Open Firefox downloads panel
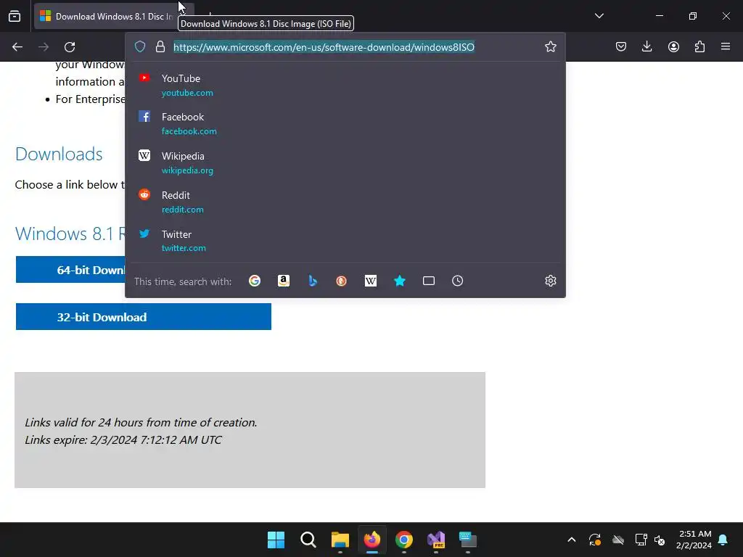This screenshot has height=557, width=743. click(646, 46)
